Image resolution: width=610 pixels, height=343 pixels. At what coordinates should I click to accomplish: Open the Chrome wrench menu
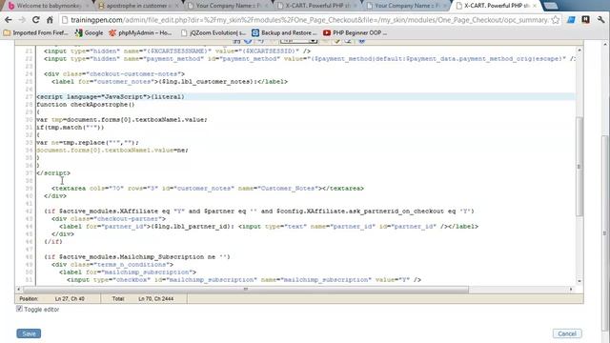pos(600,19)
